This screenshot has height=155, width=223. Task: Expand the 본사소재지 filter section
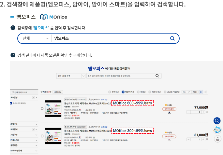[x=37, y=140]
